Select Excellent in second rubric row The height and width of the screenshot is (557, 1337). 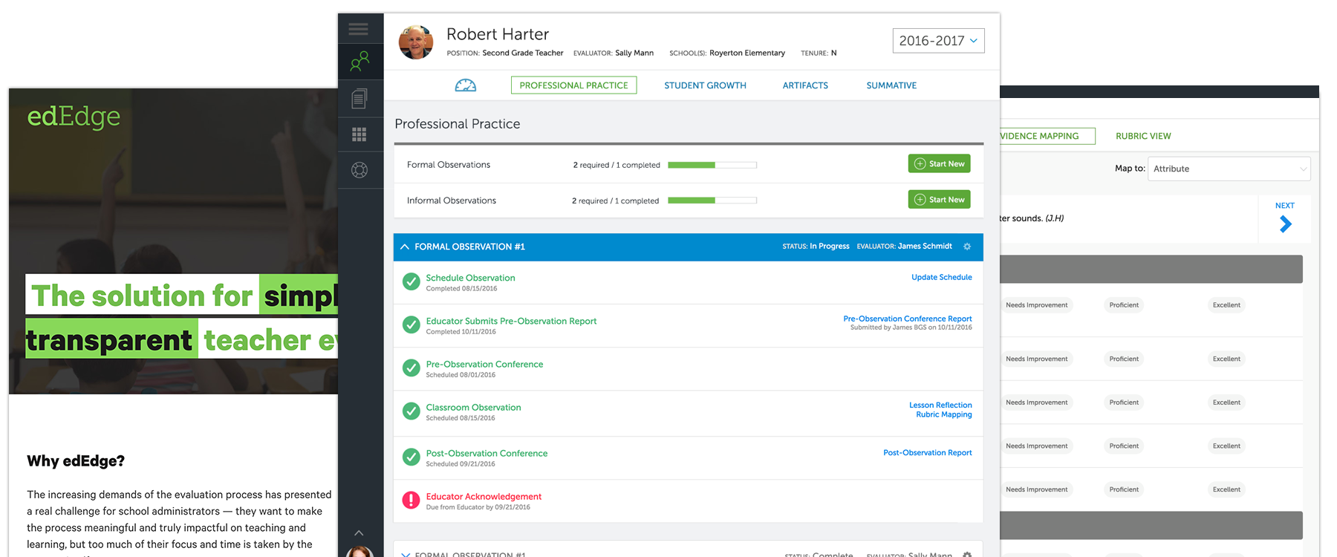tap(1226, 359)
